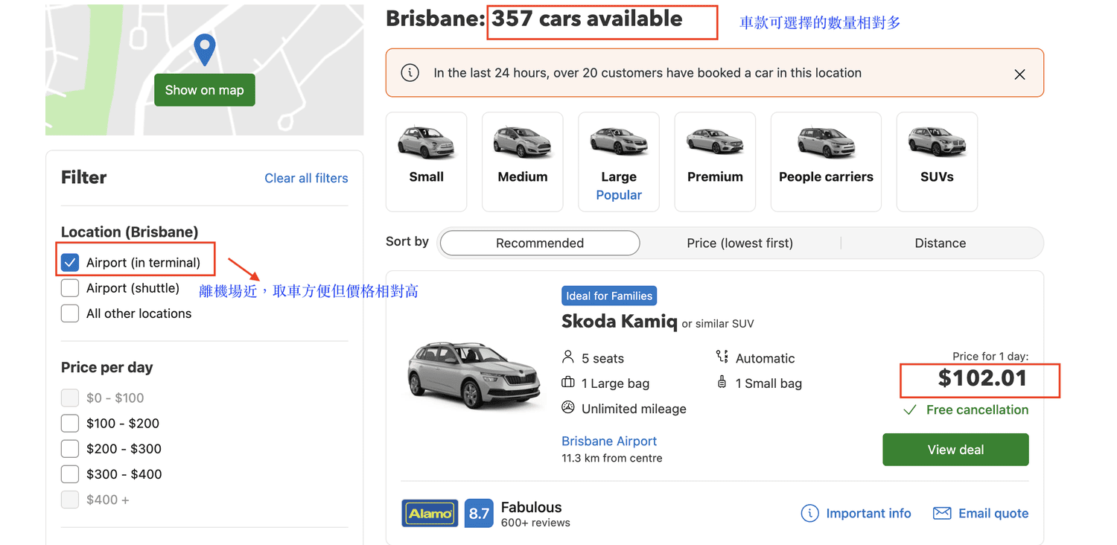The height and width of the screenshot is (545, 1117).
Task: Click Clear all filters link
Action: [x=306, y=178]
